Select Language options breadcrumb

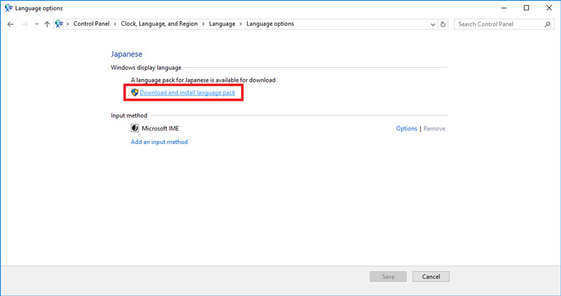pyautogui.click(x=270, y=24)
